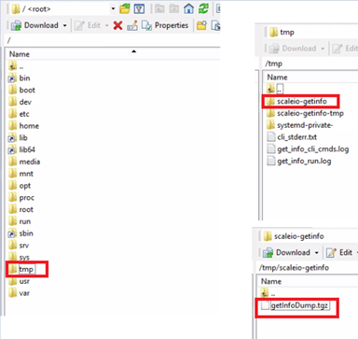Go to the home directory icon
Screen dimensions: 358x339
tap(188, 8)
